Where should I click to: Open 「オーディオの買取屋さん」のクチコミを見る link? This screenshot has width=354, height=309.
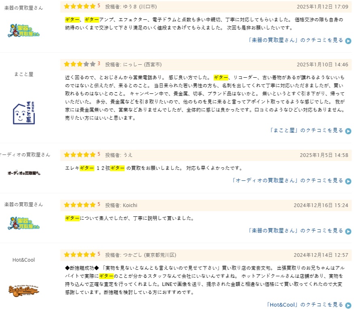288,181
